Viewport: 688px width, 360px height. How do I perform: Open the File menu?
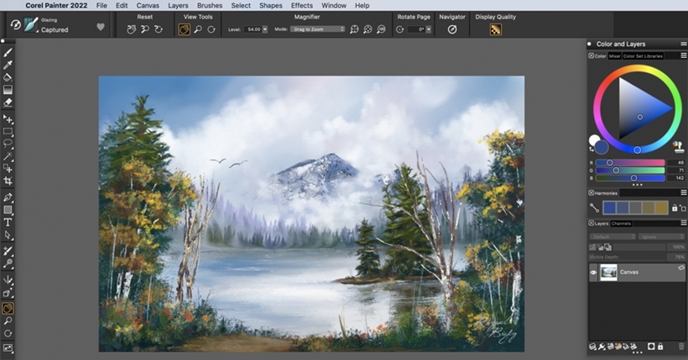(x=102, y=5)
